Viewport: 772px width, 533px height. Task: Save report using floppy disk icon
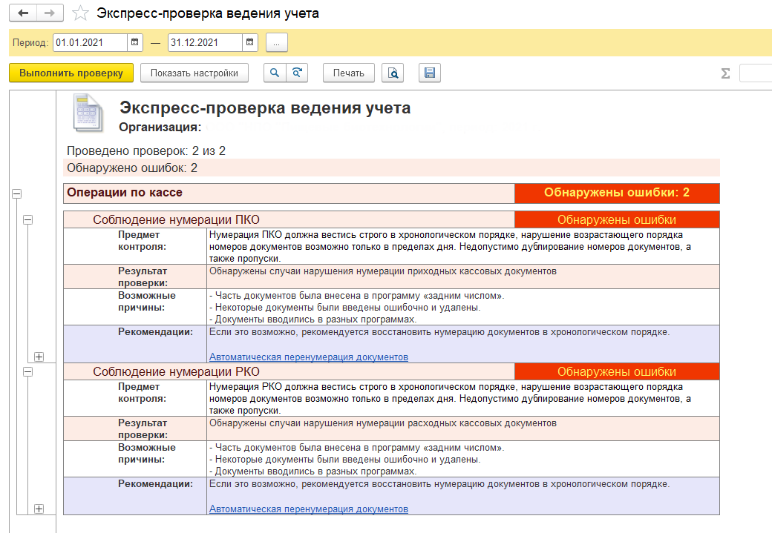tap(430, 73)
